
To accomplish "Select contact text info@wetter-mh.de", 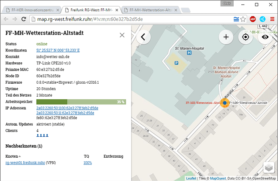I will click(53, 57).
